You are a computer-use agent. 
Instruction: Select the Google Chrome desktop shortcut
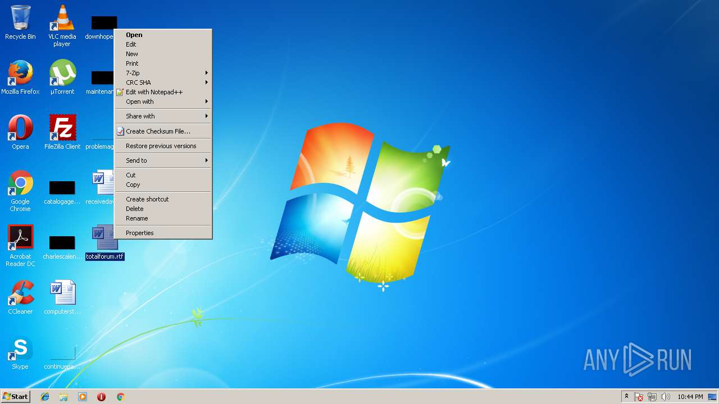point(20,191)
